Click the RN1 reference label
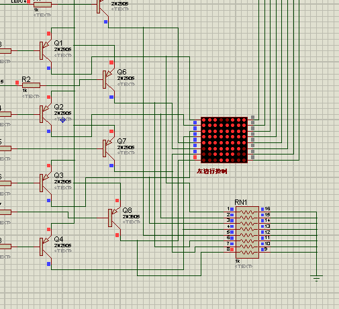Image resolution: width=339 pixels, height=309 pixels. [240, 202]
